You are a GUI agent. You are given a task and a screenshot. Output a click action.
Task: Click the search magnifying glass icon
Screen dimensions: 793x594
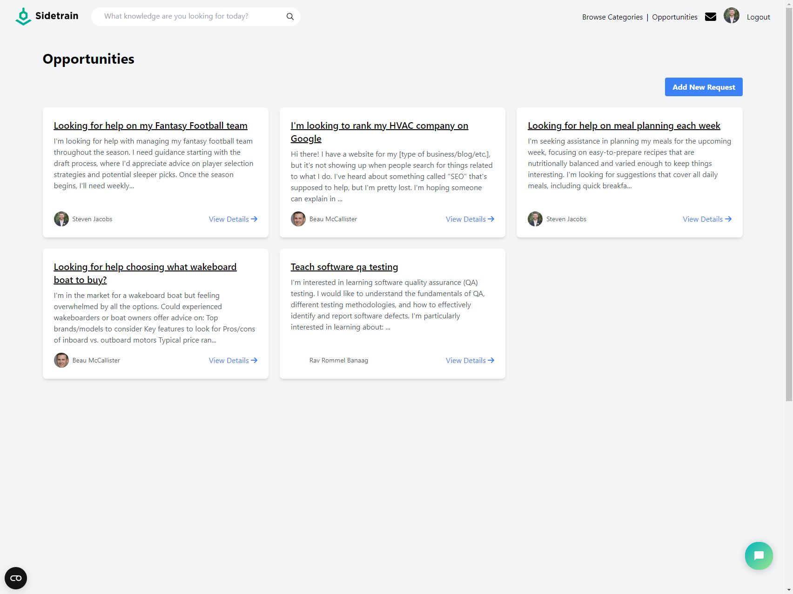290,17
